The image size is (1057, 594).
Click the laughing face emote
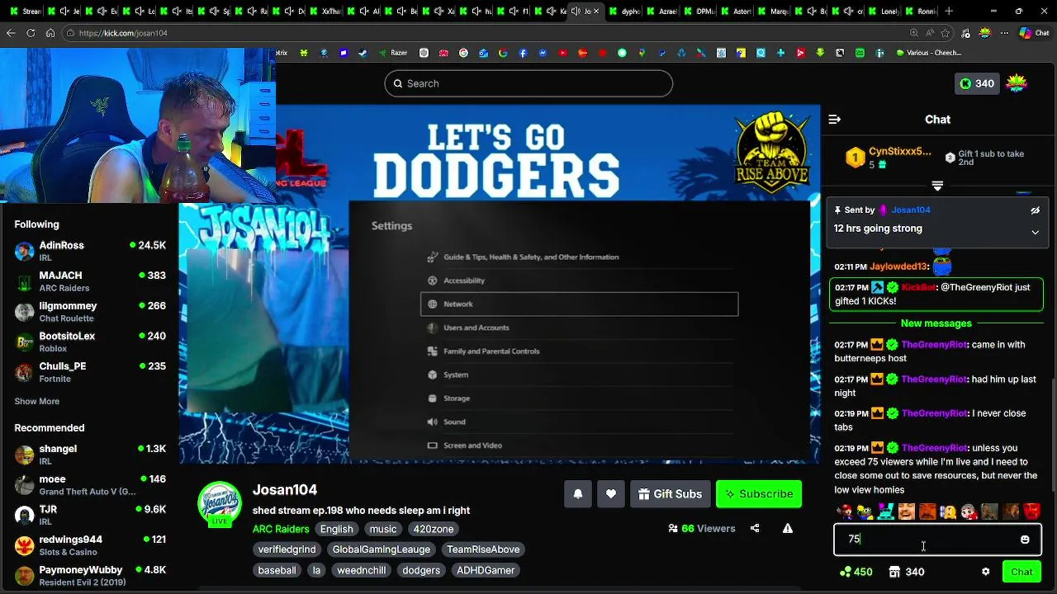click(907, 512)
